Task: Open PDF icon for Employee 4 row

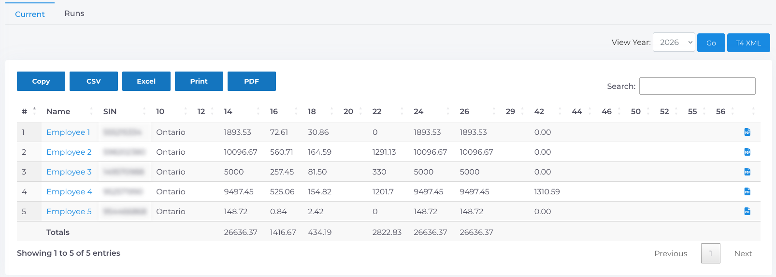Action: pos(747,191)
